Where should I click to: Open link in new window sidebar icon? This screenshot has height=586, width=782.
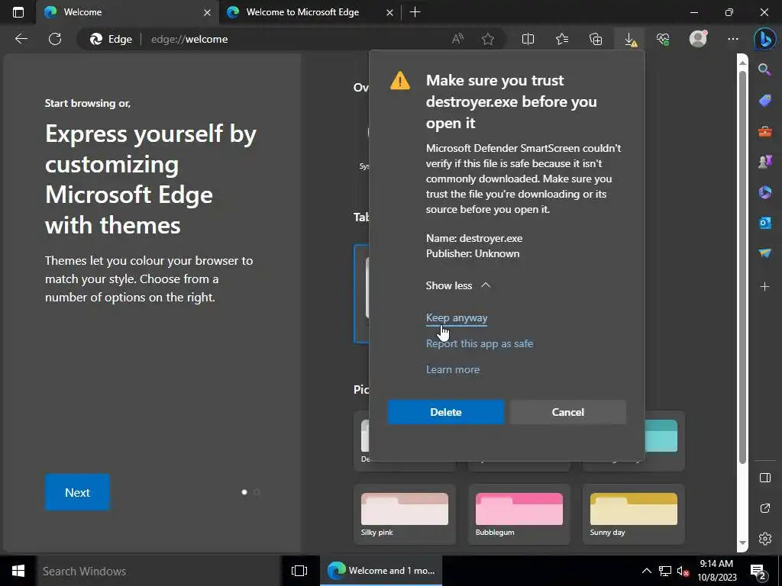764,508
